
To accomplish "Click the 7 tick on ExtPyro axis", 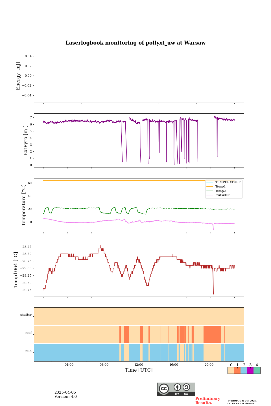I will [x=30, y=117].
